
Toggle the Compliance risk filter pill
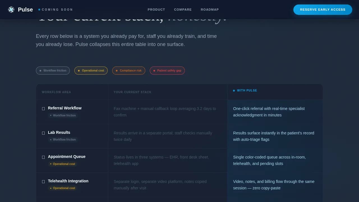(129, 70)
